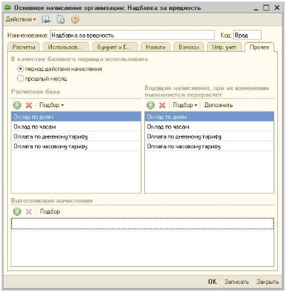
Task: Select Оклад по часам in Расчетная база
Action: click(x=76, y=126)
